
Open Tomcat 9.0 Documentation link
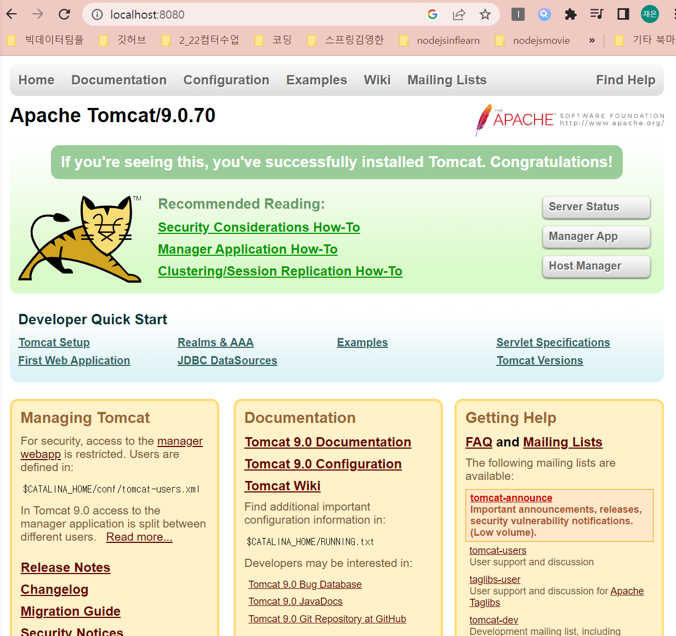click(x=328, y=442)
